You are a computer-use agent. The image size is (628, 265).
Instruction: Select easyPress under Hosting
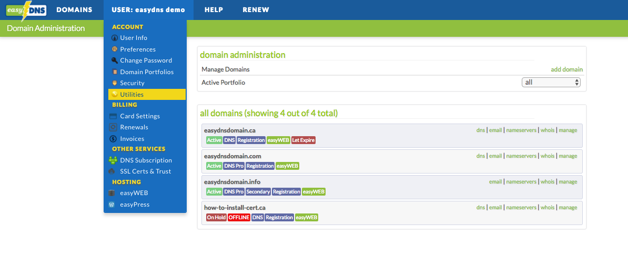[x=135, y=204]
